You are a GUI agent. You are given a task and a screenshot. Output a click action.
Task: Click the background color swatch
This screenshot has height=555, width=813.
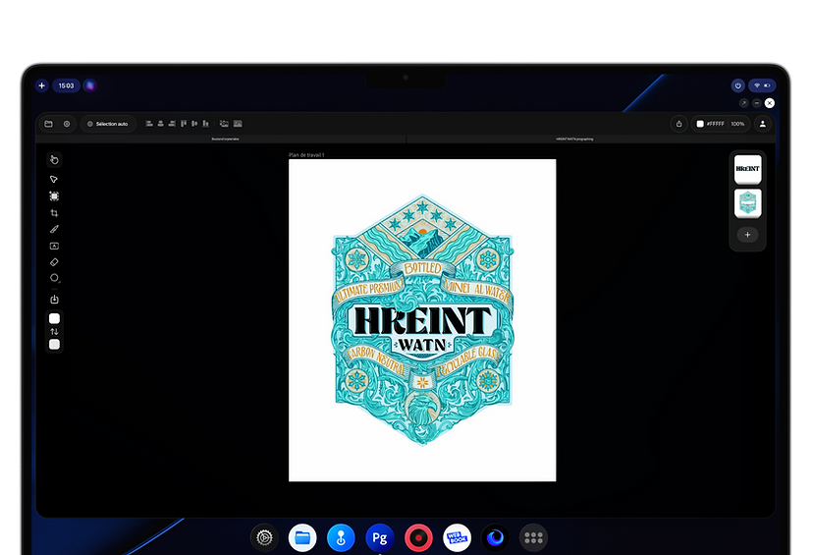pos(54,345)
